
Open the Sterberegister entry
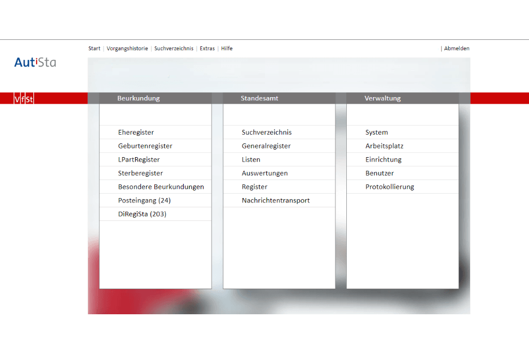coord(140,173)
